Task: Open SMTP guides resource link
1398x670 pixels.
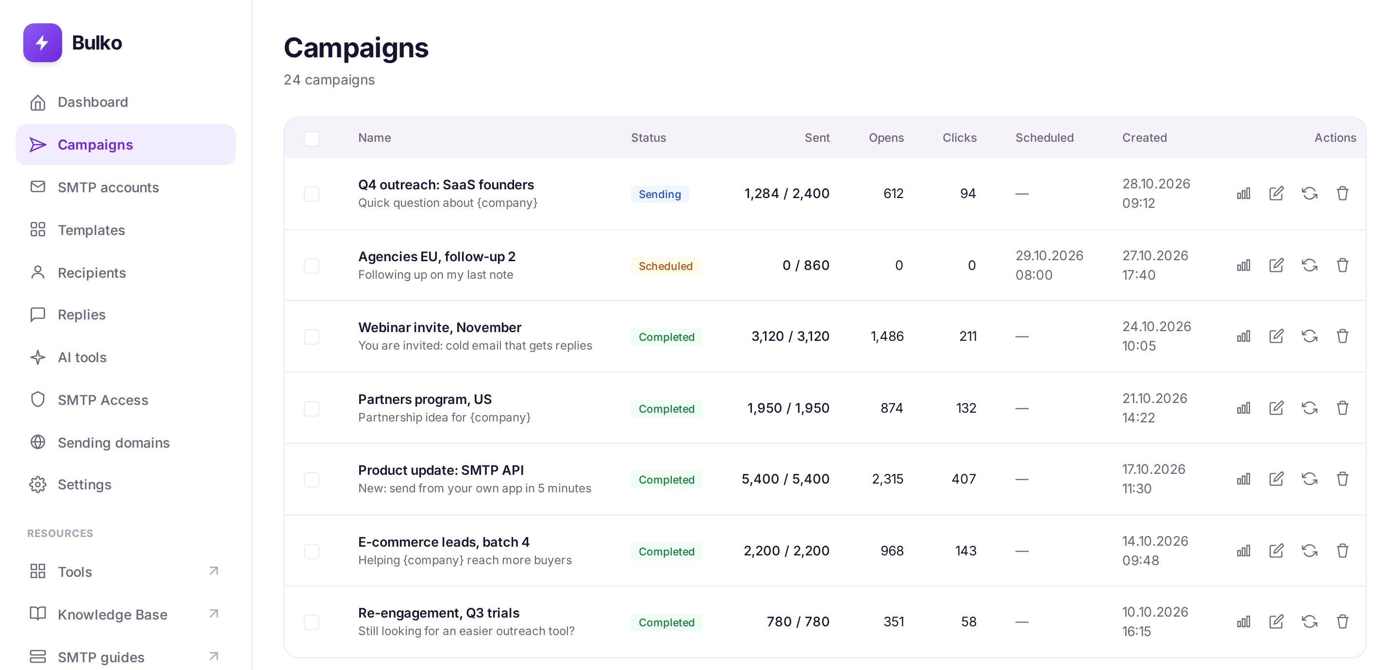Action: (x=125, y=657)
